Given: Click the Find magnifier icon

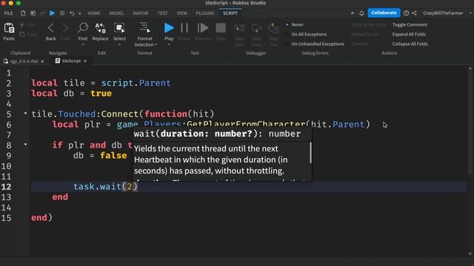Looking at the screenshot, I should coord(83,28).
